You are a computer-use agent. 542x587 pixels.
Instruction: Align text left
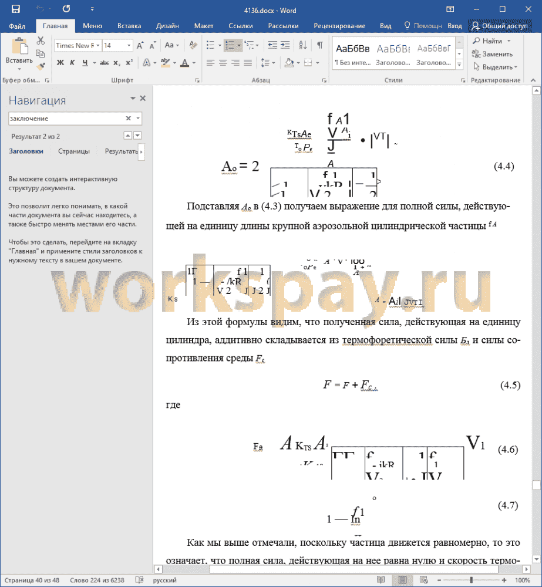point(210,63)
